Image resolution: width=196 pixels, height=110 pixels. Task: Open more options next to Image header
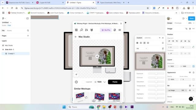194,29
